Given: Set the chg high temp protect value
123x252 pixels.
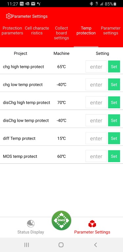Looking at the screenshot, I should pyautogui.click(x=114, y=67).
